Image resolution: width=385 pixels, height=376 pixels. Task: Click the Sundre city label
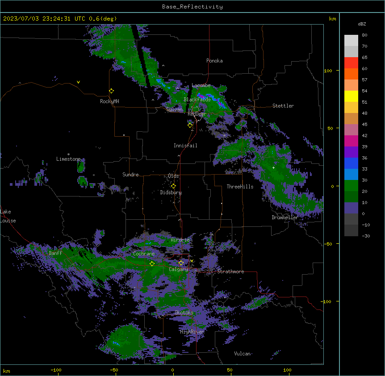130,175
